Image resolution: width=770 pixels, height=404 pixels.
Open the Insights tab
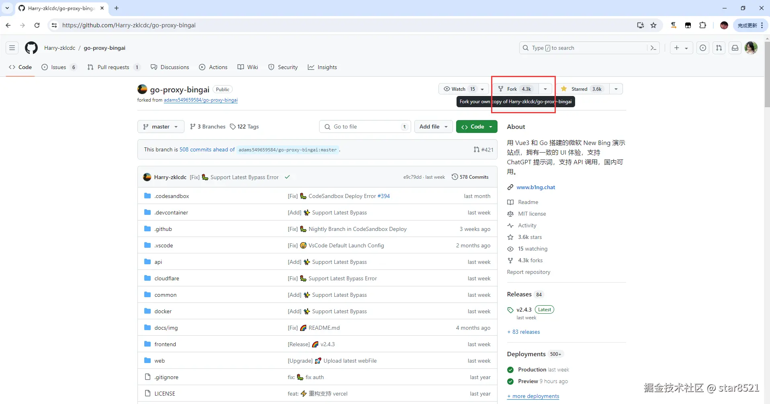tap(322, 67)
